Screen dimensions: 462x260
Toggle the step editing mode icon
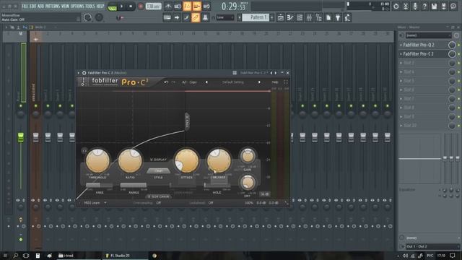tap(186, 17)
